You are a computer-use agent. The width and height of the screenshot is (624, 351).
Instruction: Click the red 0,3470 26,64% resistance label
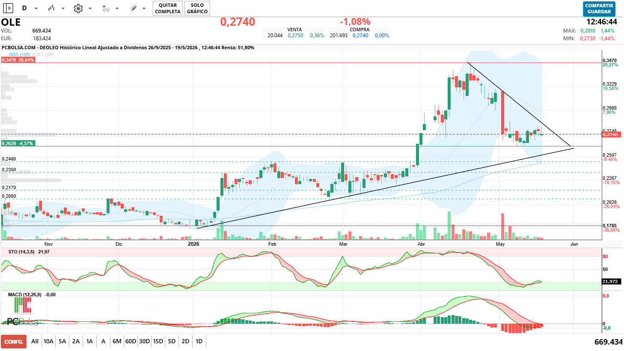point(18,60)
